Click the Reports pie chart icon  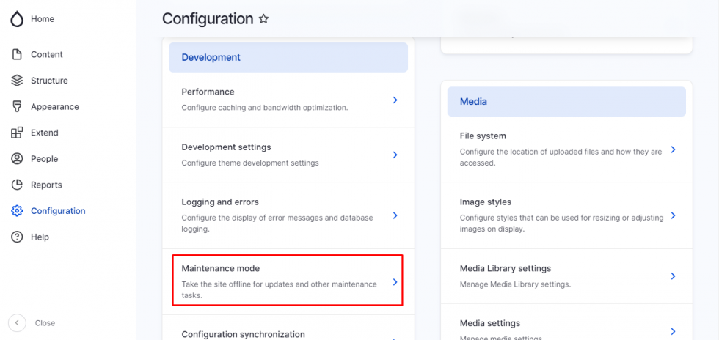pos(17,185)
